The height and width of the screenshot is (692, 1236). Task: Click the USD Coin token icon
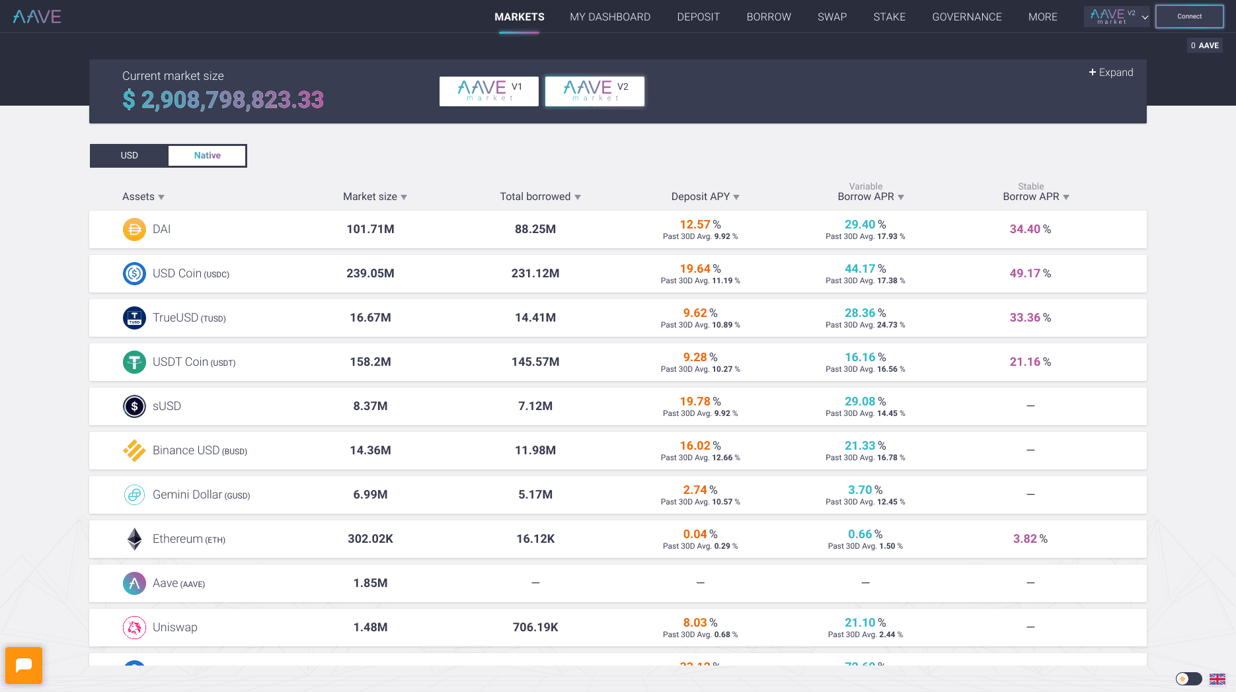pyautogui.click(x=134, y=273)
